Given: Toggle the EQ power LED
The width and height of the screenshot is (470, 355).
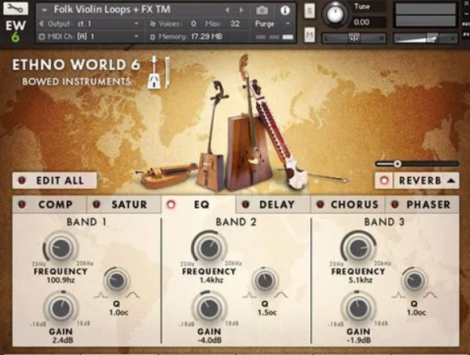Looking at the screenshot, I should (x=171, y=204).
